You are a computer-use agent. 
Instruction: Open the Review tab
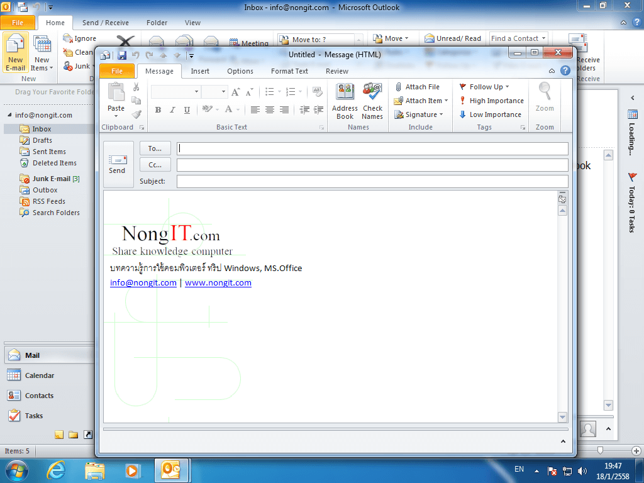[337, 71]
